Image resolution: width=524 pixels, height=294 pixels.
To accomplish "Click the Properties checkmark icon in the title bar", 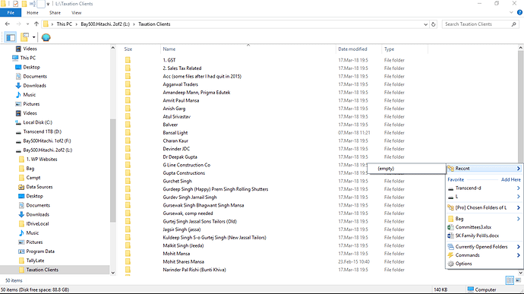I will coord(15,4).
